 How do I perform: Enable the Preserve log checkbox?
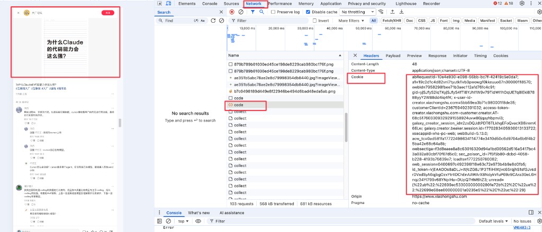click(x=273, y=12)
